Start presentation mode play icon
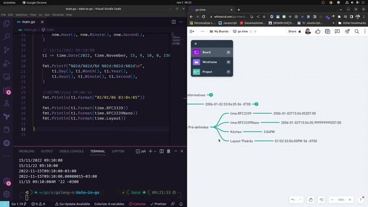368x207 pixels. pyautogui.click(x=327, y=32)
